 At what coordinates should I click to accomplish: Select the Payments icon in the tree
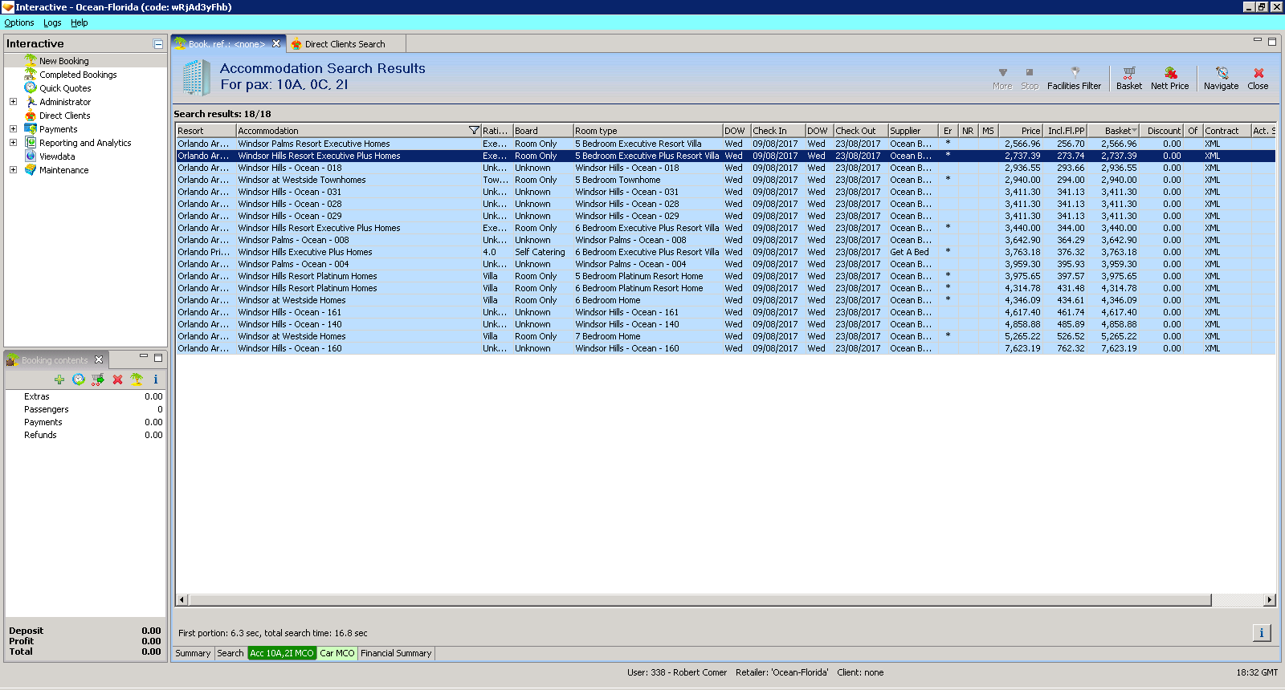click(x=31, y=129)
